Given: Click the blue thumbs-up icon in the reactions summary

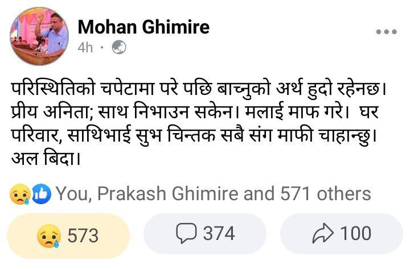Looking at the screenshot, I should (41, 194).
